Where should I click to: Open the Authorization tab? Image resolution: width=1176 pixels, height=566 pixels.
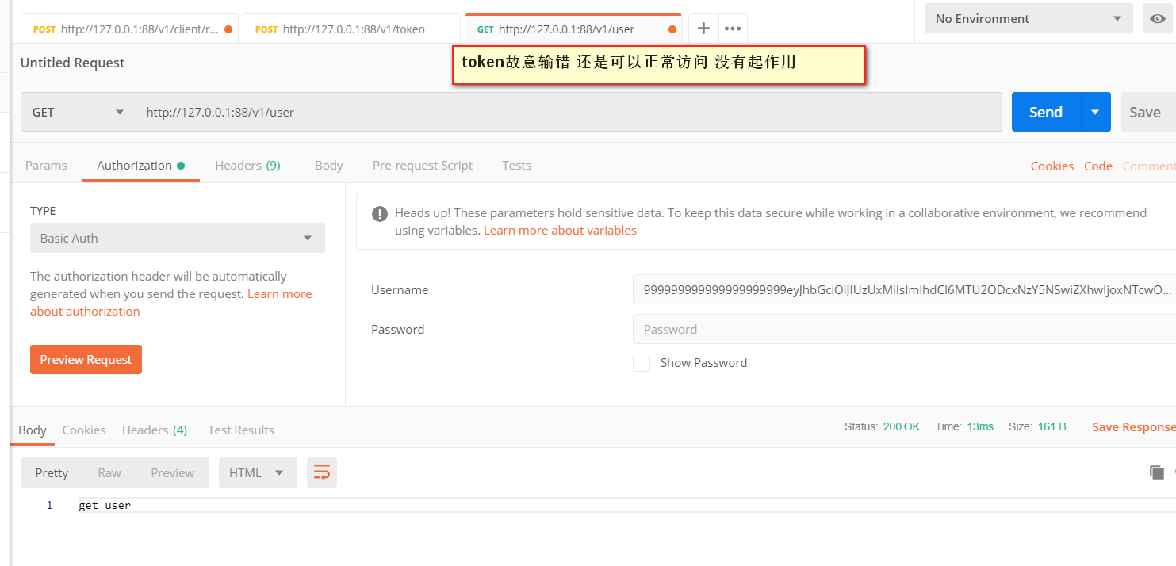coord(140,165)
